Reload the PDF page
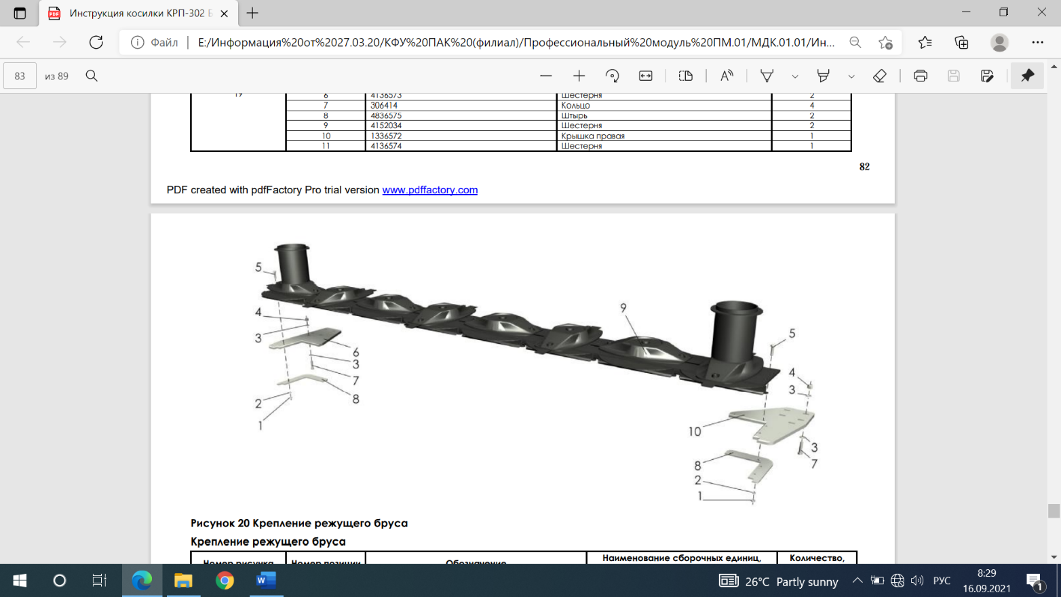 coord(96,42)
